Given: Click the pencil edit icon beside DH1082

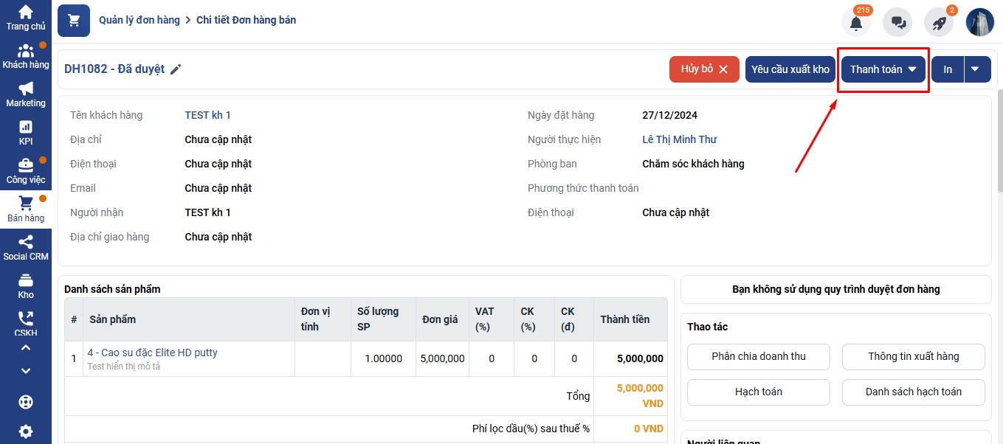Looking at the screenshot, I should pos(176,69).
